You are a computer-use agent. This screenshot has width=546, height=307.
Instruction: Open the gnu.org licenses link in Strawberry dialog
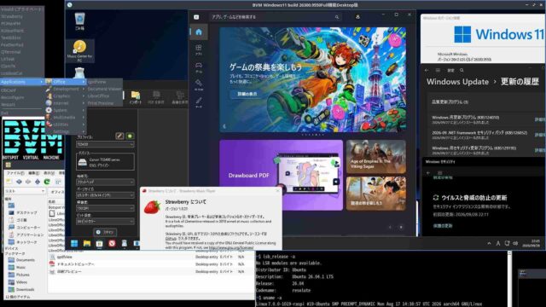[x=231, y=247]
